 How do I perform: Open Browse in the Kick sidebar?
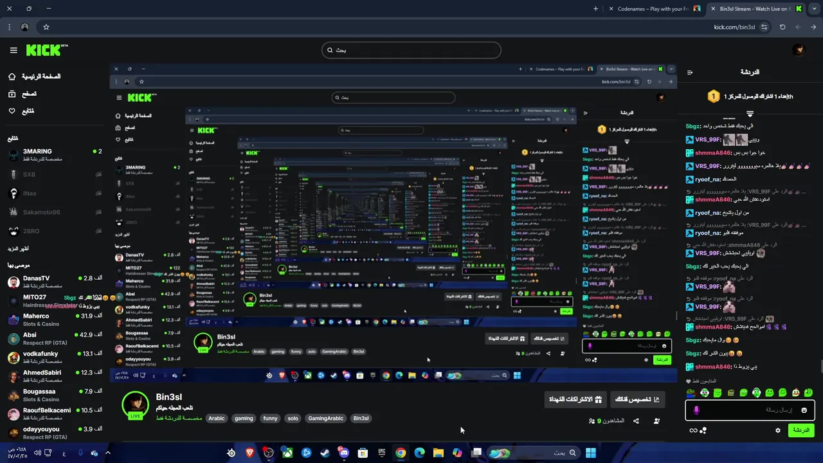pyautogui.click(x=23, y=94)
